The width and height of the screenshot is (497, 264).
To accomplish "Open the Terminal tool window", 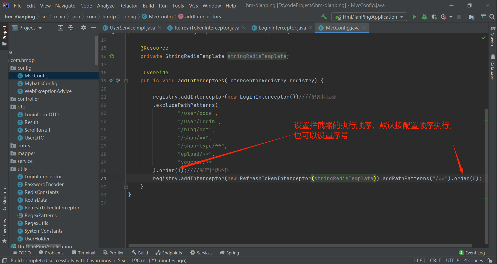I will click(84, 253).
